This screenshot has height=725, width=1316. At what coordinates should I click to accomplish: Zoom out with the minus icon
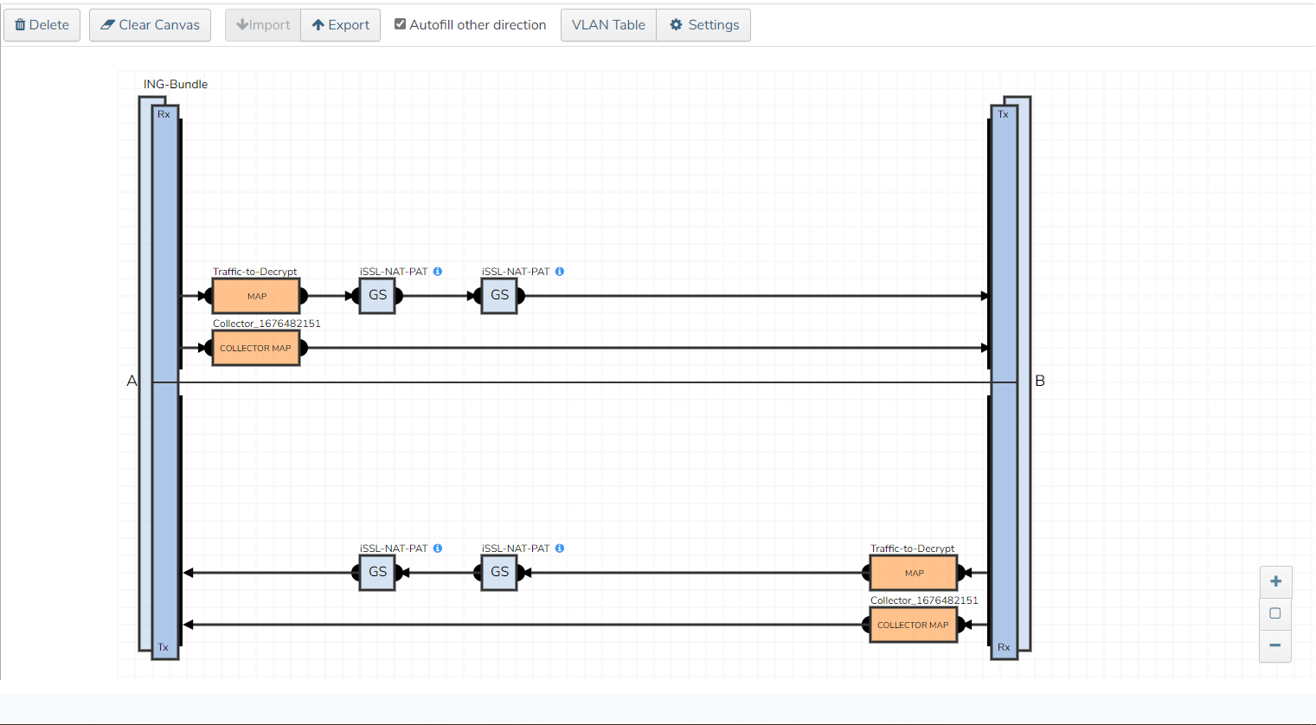click(x=1275, y=645)
